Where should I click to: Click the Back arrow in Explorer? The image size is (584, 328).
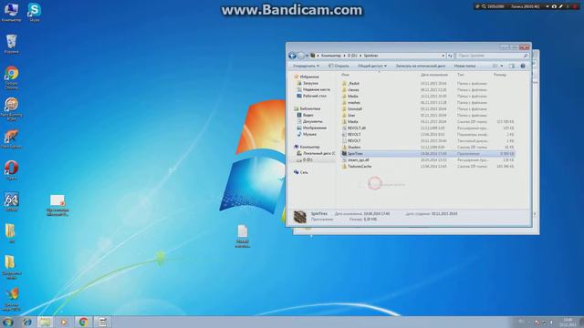coord(292,56)
